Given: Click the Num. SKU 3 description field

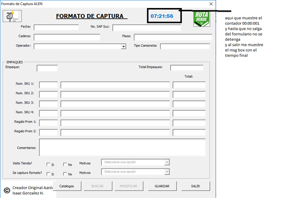Looking at the screenshot, I should (115, 104).
